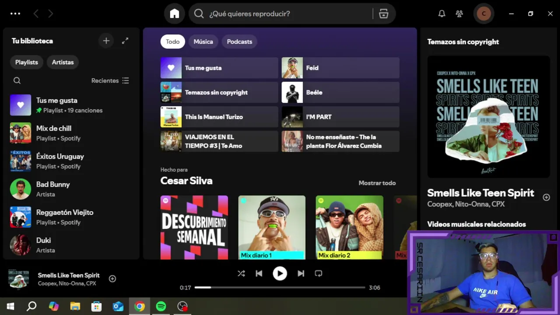Click Mostrar todo link

point(377,183)
